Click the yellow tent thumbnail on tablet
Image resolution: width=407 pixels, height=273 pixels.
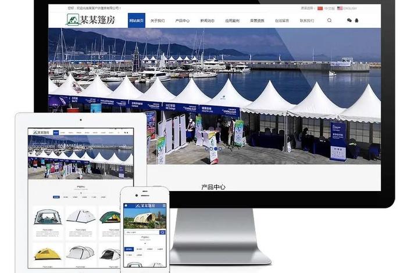tap(48, 253)
